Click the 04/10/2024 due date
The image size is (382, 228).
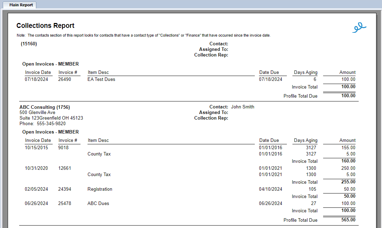[x=270, y=189]
